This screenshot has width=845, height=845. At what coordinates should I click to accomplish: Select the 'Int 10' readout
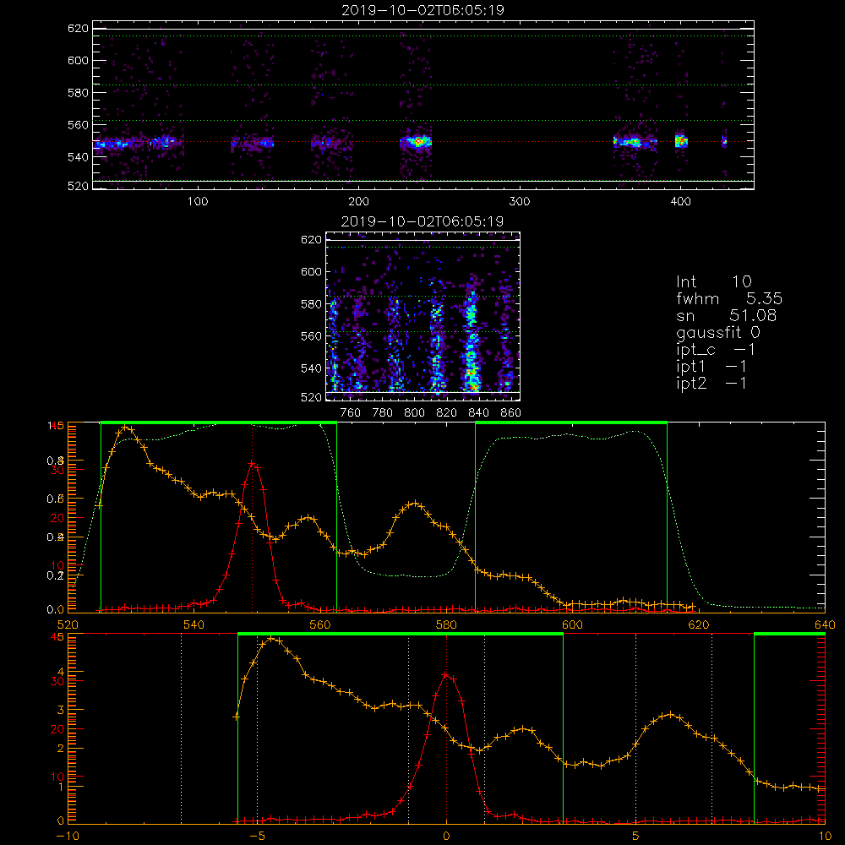713,282
